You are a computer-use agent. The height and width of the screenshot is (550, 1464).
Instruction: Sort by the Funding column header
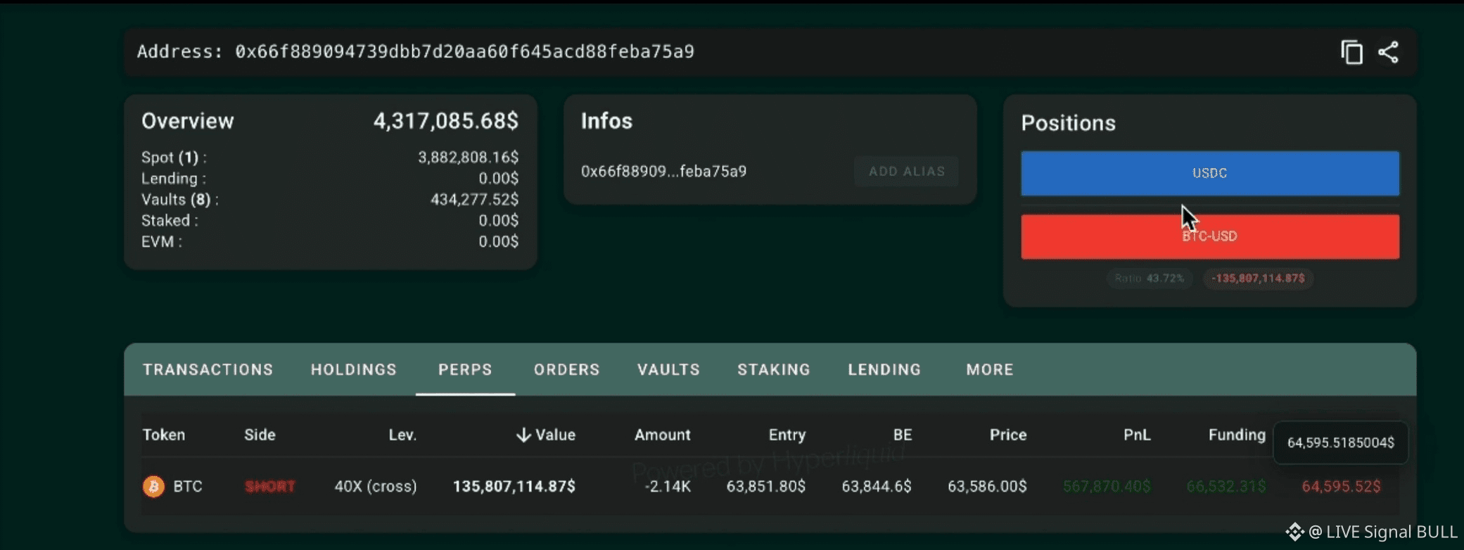click(x=1237, y=435)
